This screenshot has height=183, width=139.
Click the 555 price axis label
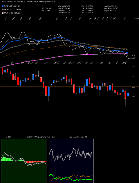point(134,77)
